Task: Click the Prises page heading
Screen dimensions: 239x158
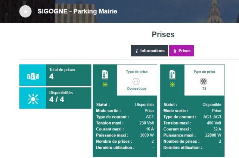Action: point(163,34)
